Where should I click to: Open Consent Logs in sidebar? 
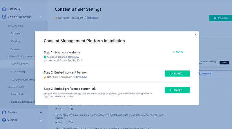click(x=19, y=72)
